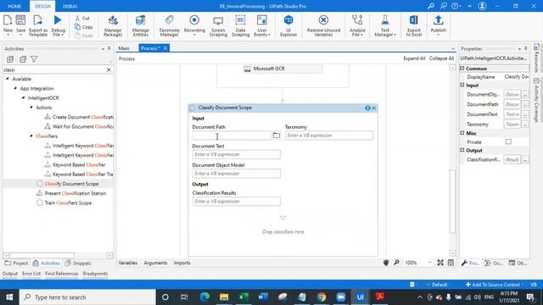Save the current workflow
This screenshot has height=305, width=543.
[x=20, y=25]
